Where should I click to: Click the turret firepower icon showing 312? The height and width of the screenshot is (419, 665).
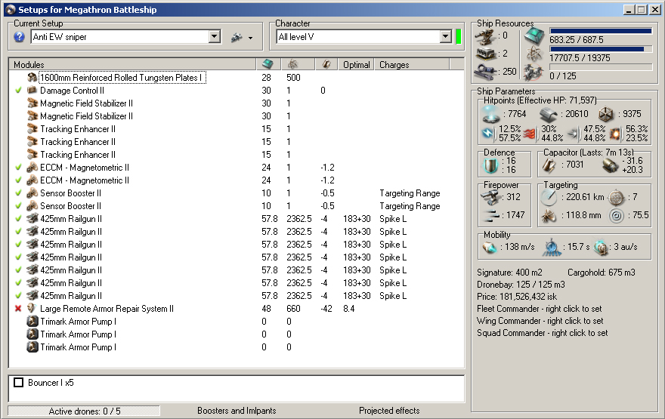[x=491, y=197]
